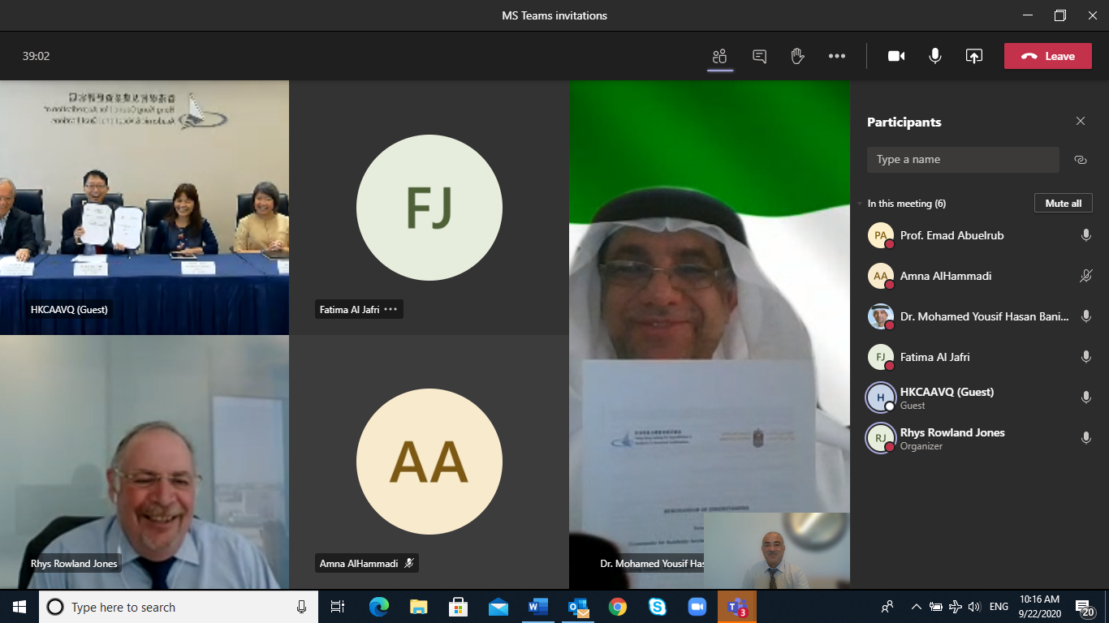This screenshot has height=623, width=1109.
Task: Open Microsoft Teams from the taskbar
Action: 736,607
